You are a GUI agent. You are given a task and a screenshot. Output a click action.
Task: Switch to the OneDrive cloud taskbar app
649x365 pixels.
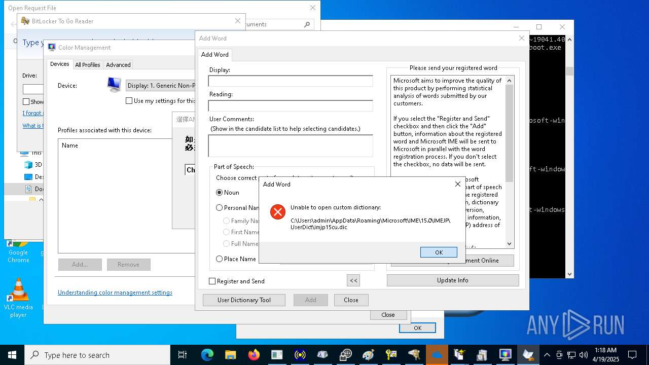[437, 355]
